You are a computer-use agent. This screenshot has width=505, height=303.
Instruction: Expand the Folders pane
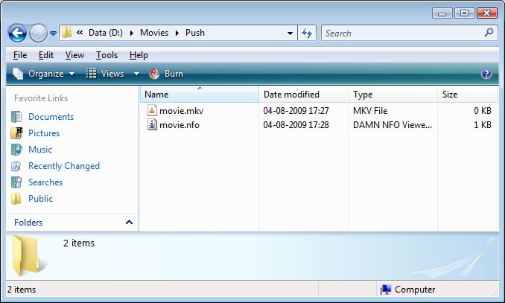tap(129, 223)
